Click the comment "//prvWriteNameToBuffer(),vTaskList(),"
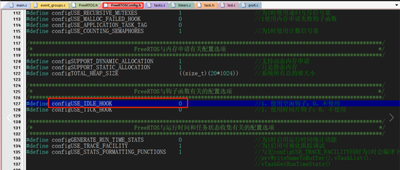Viewport: 400px width, 170px height. (314, 158)
